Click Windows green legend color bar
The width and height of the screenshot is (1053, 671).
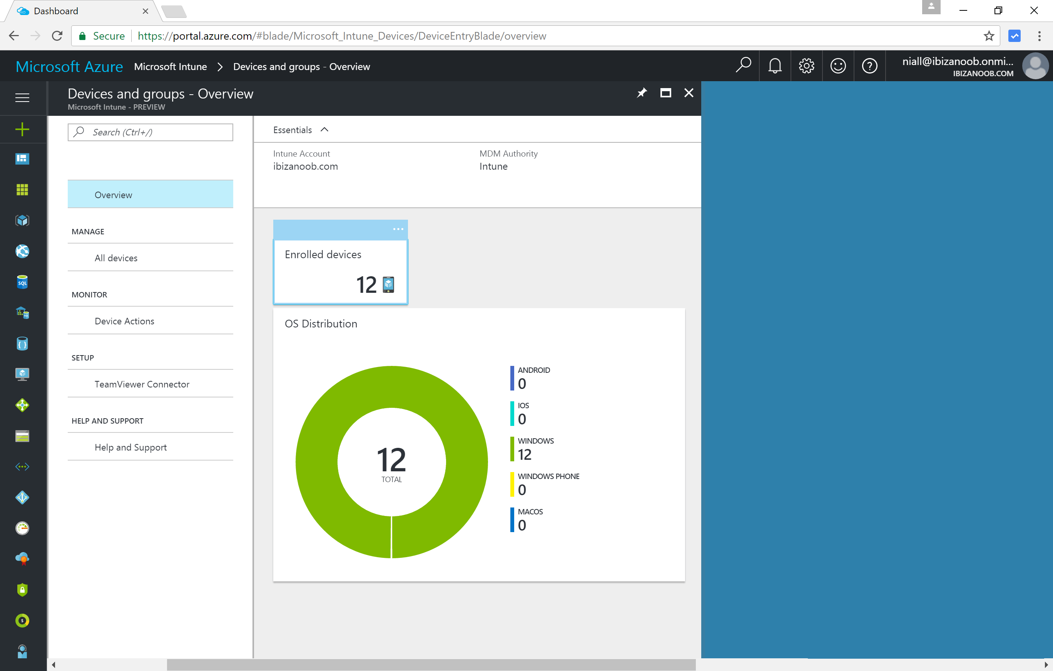[512, 449]
